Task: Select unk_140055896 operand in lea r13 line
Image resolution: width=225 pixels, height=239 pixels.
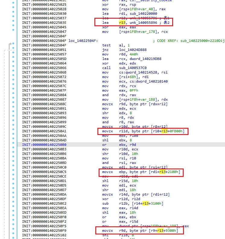Action: click(143, 23)
